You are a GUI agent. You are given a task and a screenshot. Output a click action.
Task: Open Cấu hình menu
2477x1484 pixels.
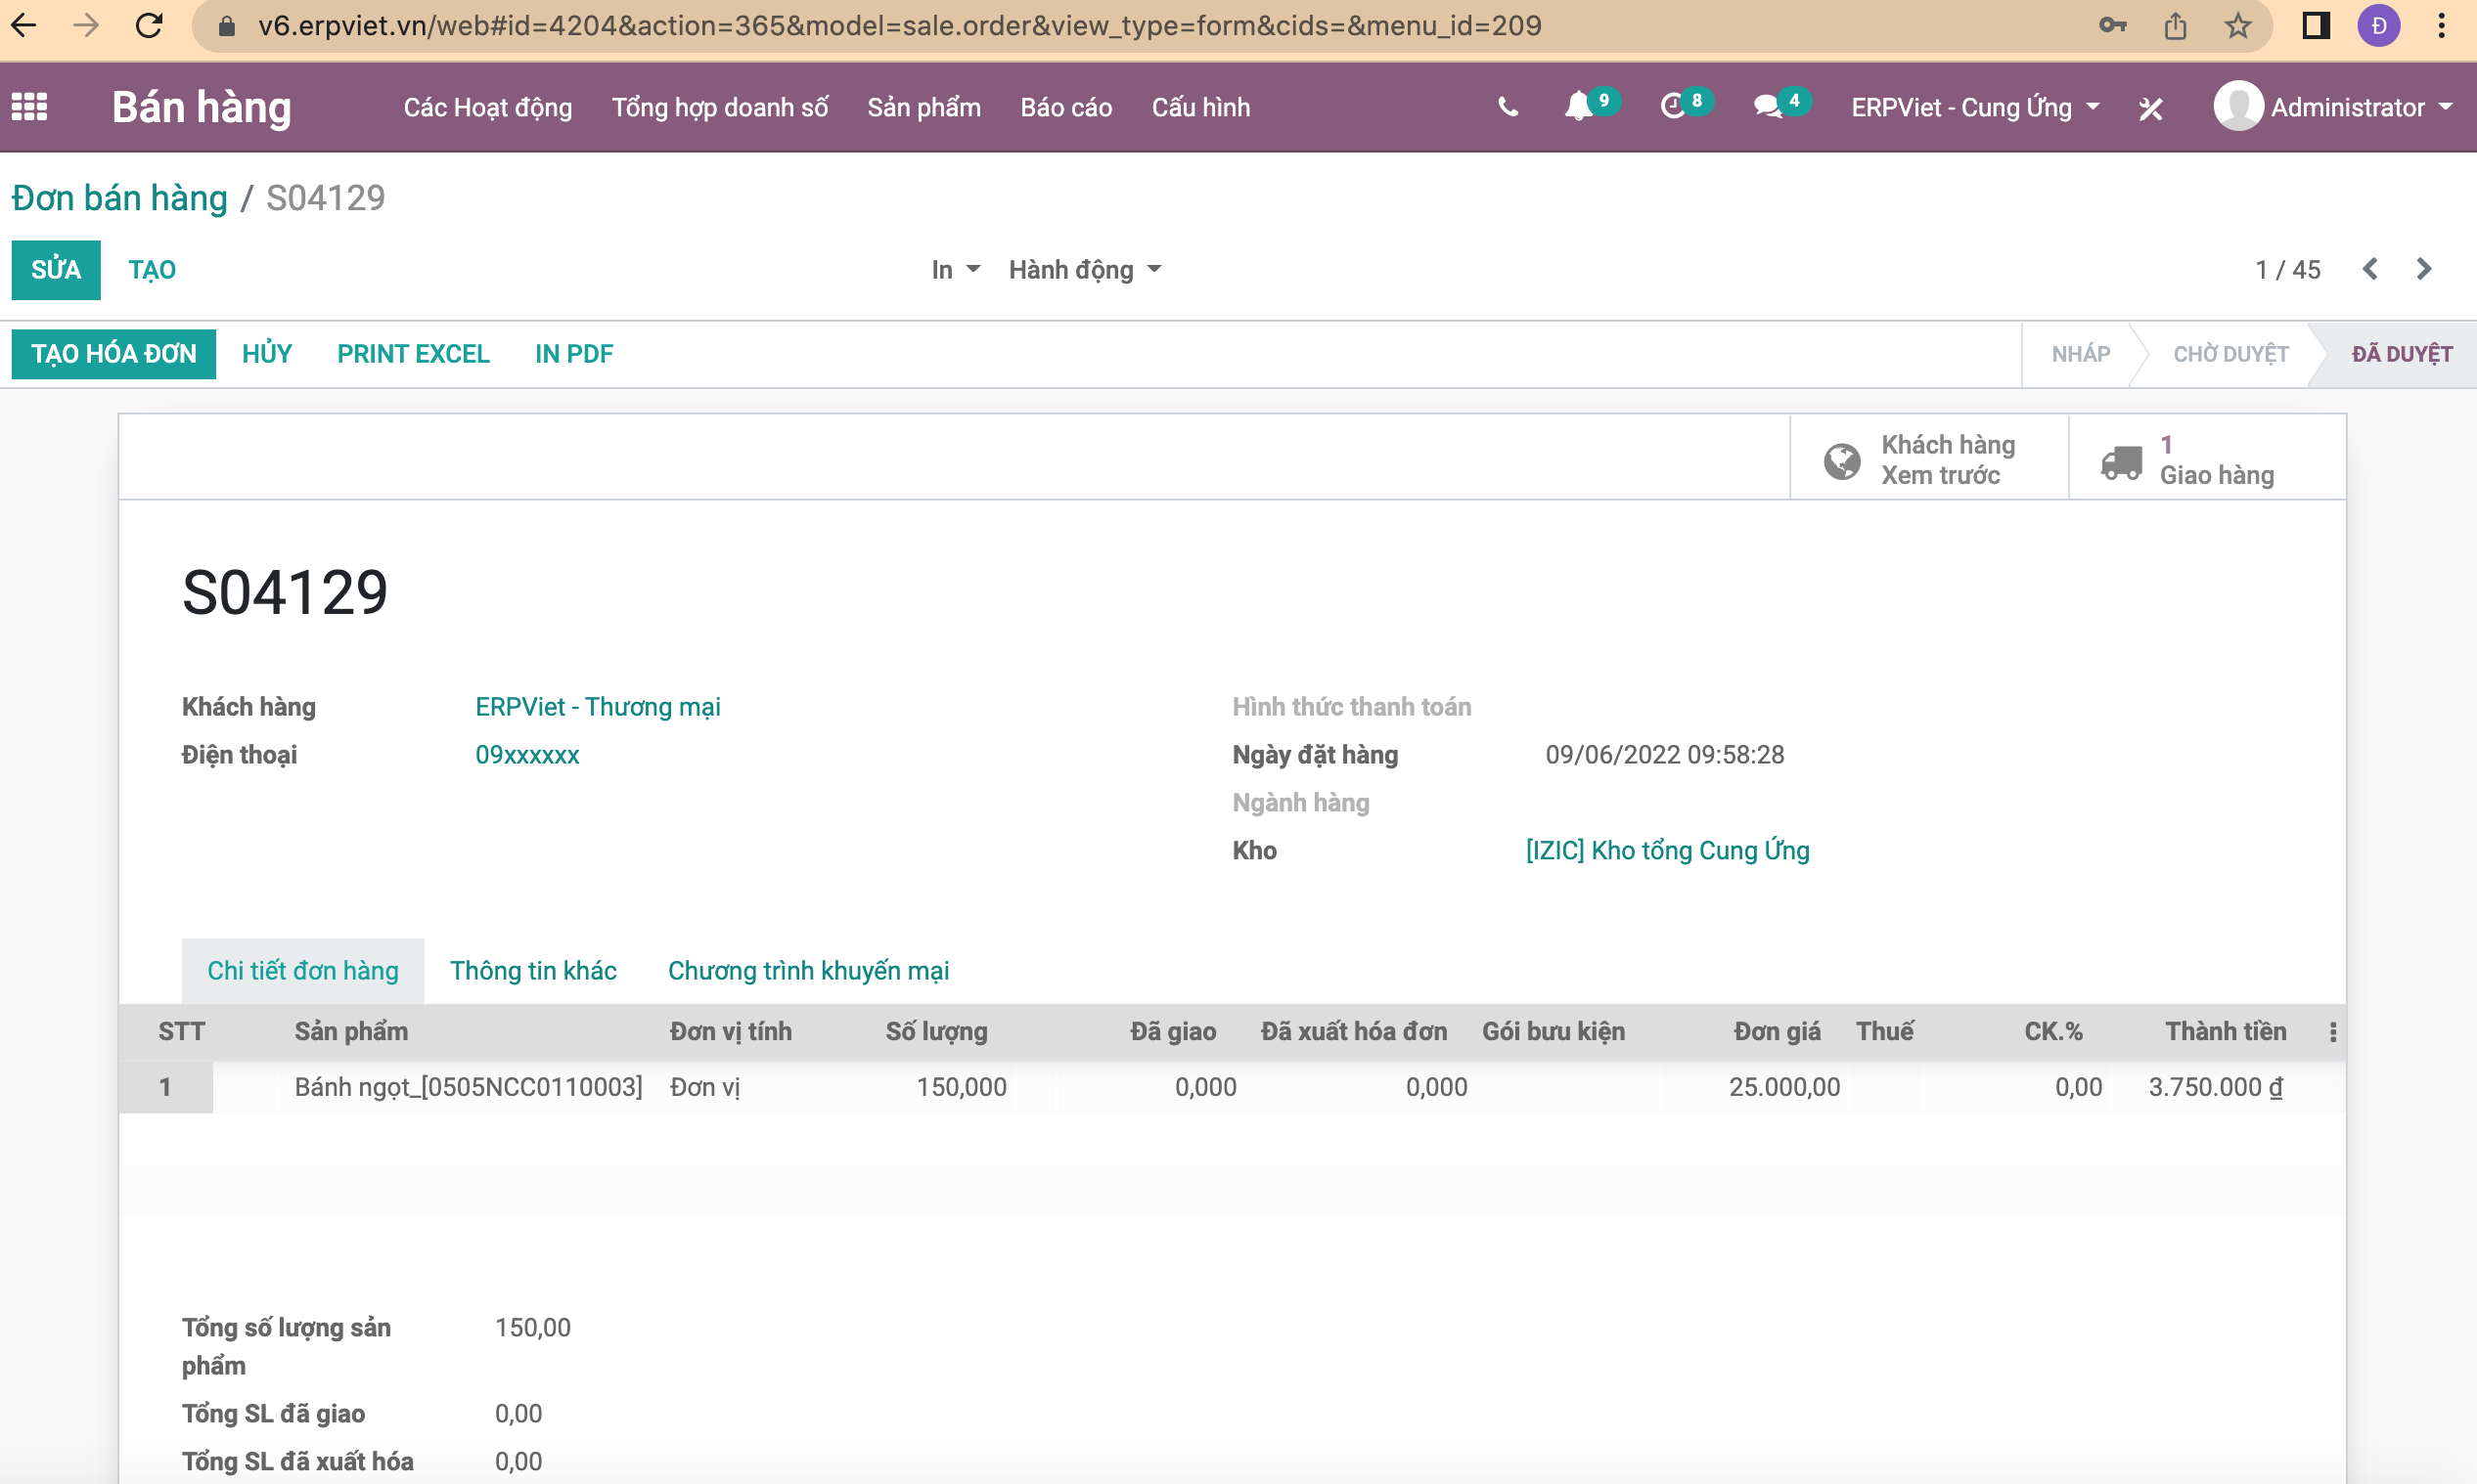[1201, 107]
